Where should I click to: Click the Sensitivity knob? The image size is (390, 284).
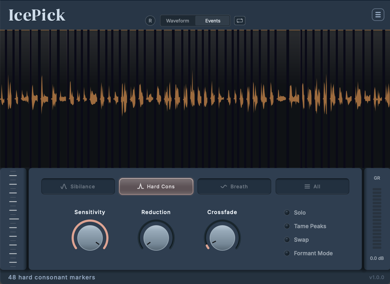point(90,238)
